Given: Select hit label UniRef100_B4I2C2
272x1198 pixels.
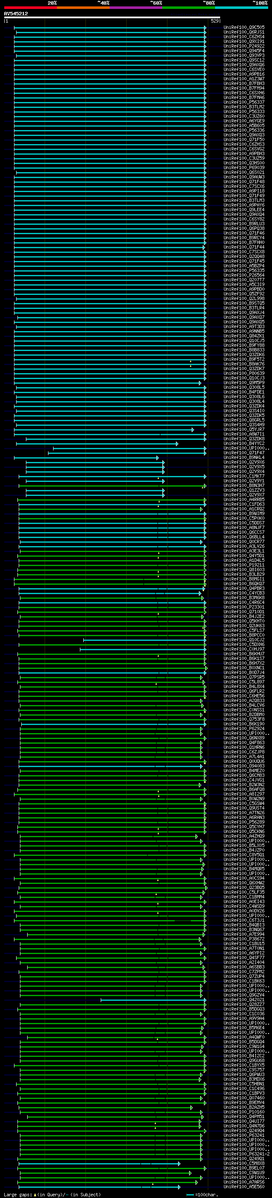Looking at the screenshot, I should point(244,1056).
